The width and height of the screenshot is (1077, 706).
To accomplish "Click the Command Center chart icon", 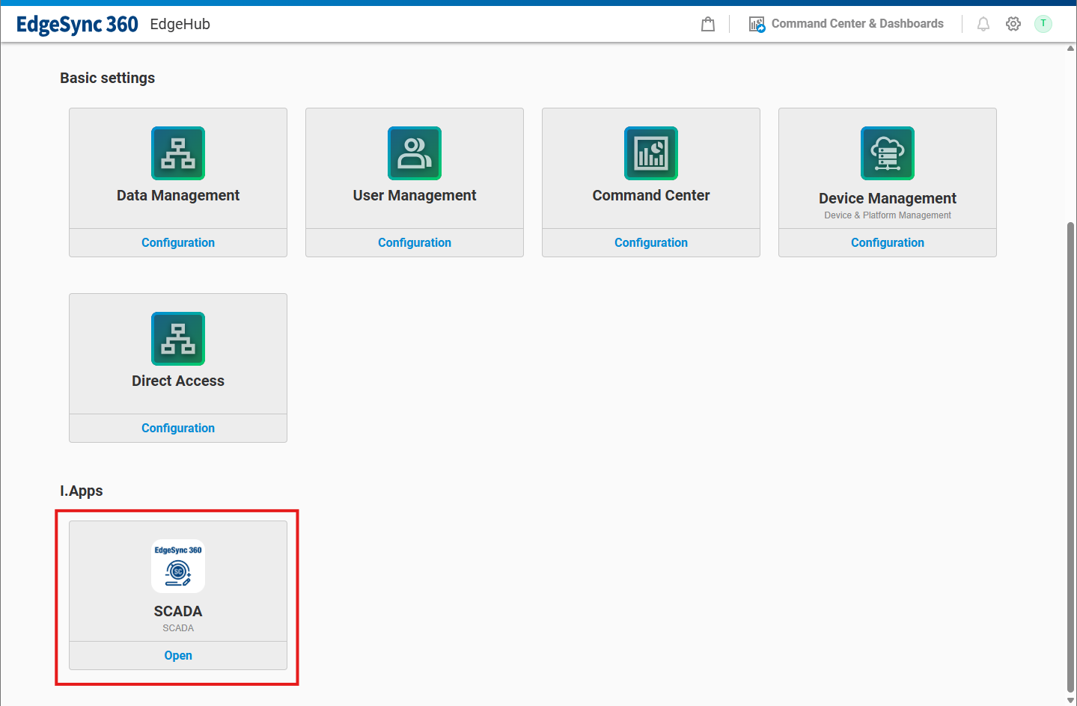I will (651, 153).
